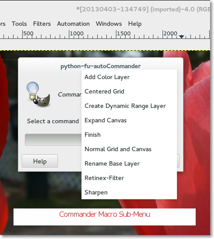Select Normal Grid and Canvas

click(x=129, y=149)
